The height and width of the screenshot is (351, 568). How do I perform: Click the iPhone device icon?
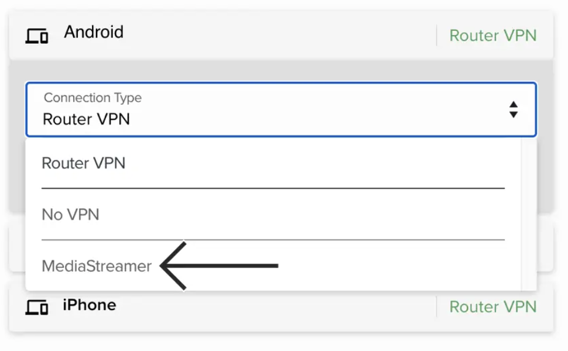(x=36, y=308)
